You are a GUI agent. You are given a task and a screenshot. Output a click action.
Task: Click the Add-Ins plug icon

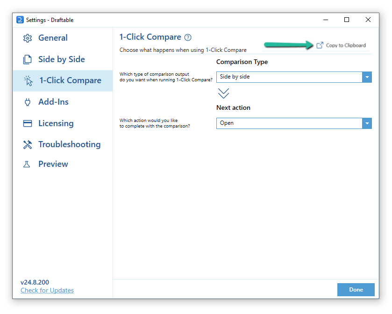click(x=28, y=102)
